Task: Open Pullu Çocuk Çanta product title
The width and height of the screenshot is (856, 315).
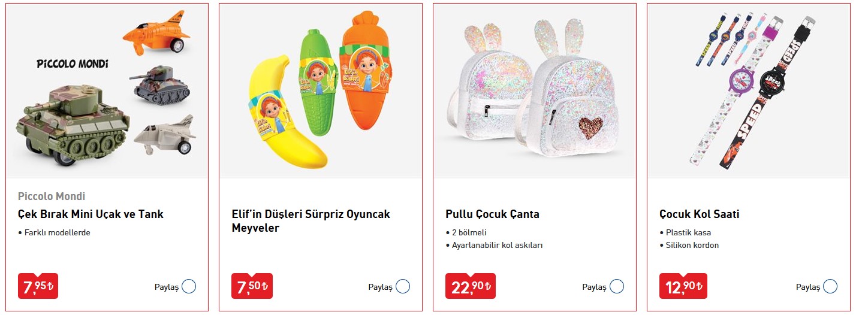Action: [493, 214]
